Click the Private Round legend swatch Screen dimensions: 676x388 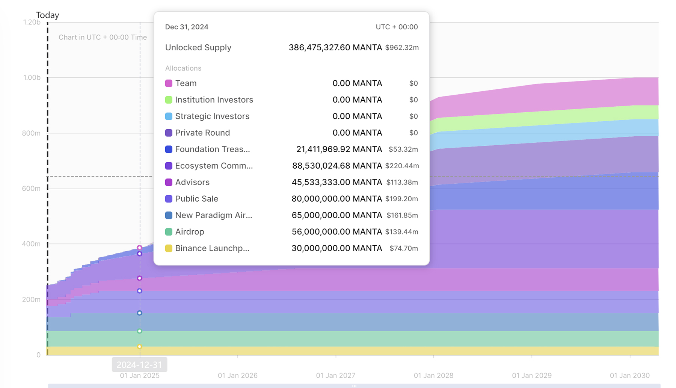click(169, 133)
